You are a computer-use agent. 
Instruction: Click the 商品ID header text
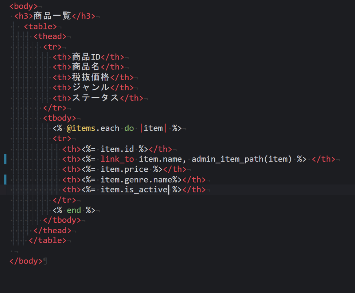click(x=86, y=57)
